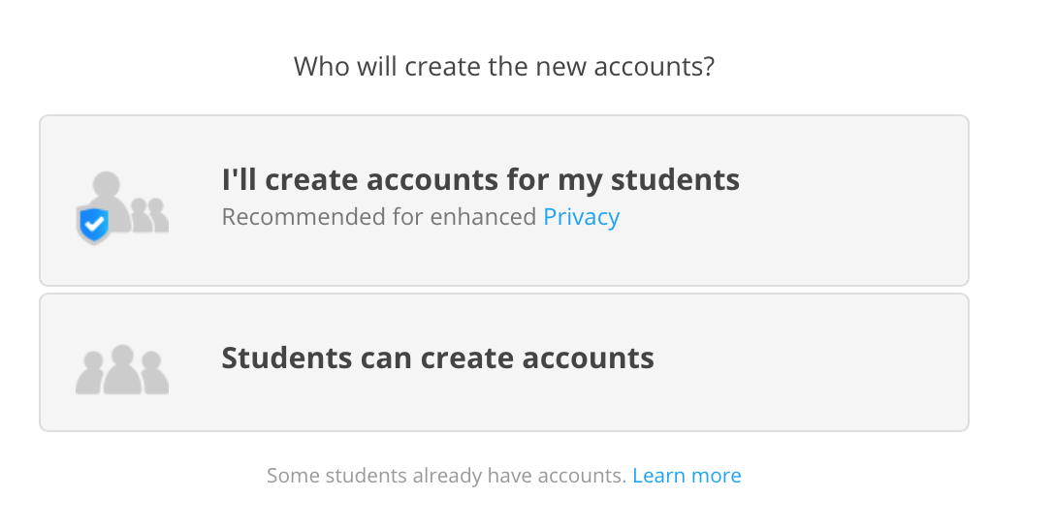
Task: Choose "Students can create accounts" option
Action: (504, 362)
